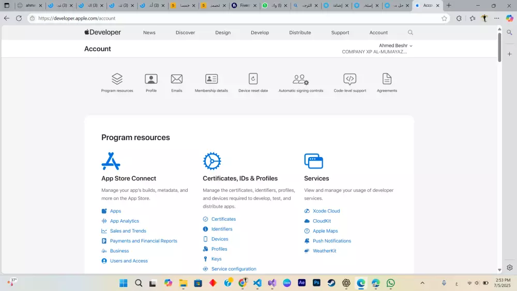Open the Support menu item
The width and height of the screenshot is (517, 291).
click(x=340, y=33)
